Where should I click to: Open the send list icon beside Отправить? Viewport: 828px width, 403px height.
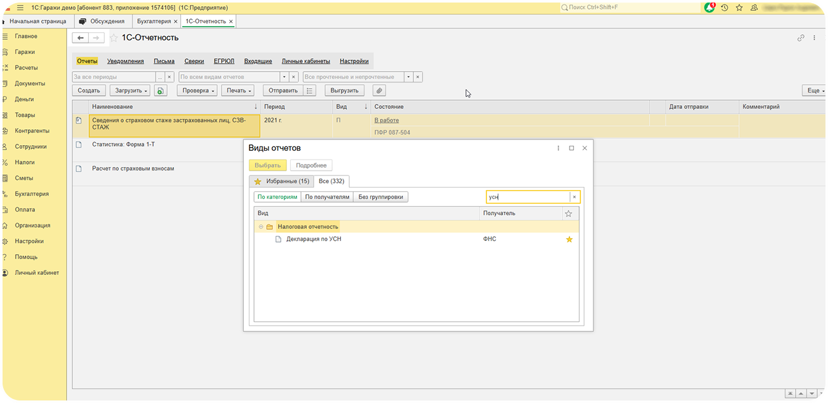pyautogui.click(x=309, y=91)
